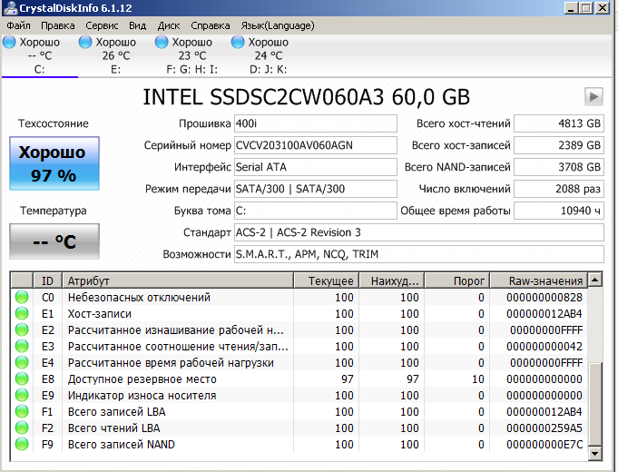Click the status dot for attribute E8
The width and height of the screenshot is (618, 472).
click(22, 379)
